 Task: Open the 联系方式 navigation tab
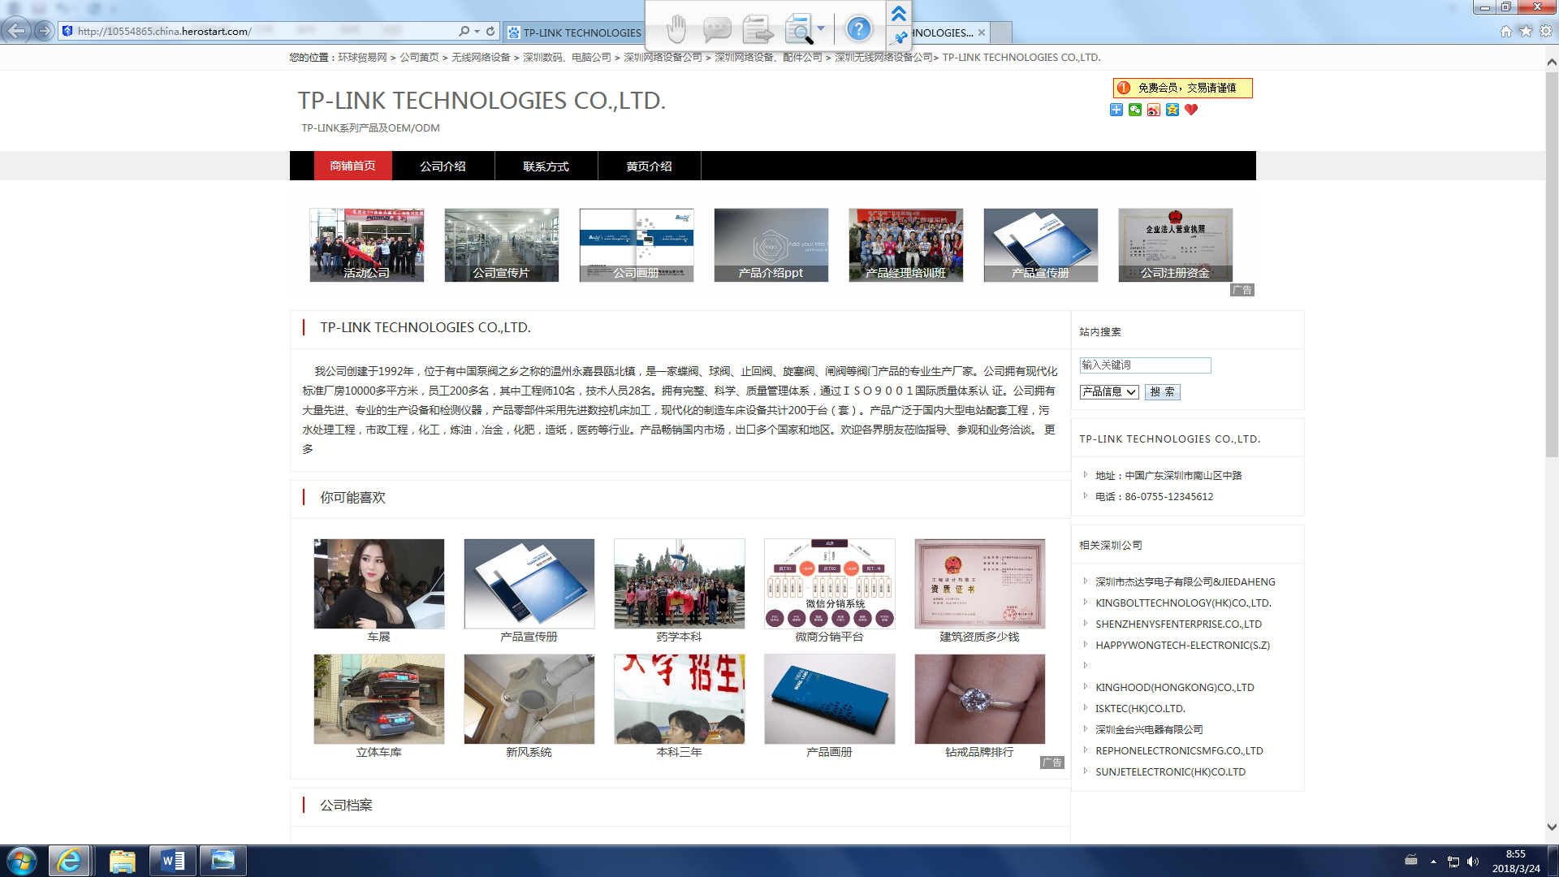coord(546,166)
